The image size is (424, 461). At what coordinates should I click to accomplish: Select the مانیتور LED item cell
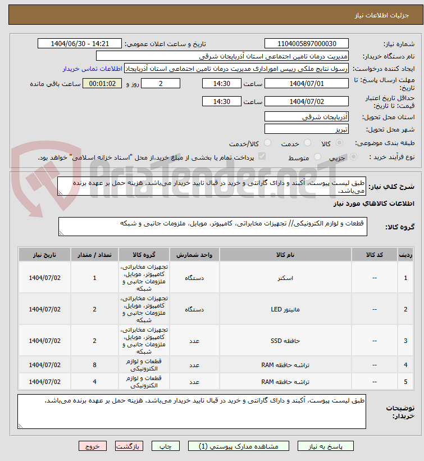point(285,309)
